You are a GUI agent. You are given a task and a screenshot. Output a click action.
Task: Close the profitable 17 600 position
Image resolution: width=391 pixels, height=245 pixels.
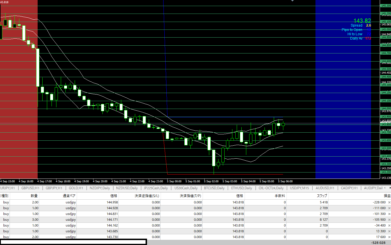(x=389, y=237)
